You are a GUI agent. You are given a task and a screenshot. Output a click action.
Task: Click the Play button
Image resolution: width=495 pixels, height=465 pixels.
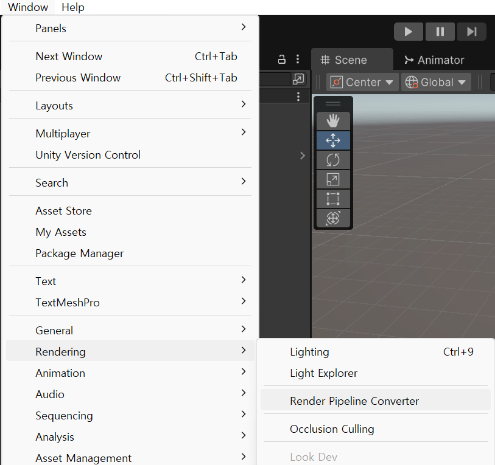coord(408,32)
